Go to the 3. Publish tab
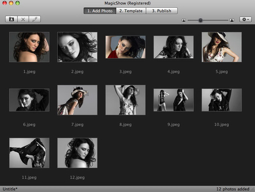This screenshot has height=192, width=255. [x=161, y=11]
